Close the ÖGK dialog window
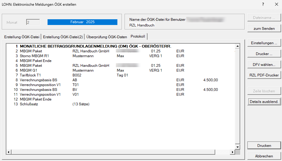The image size is (282, 161). click(276, 4)
